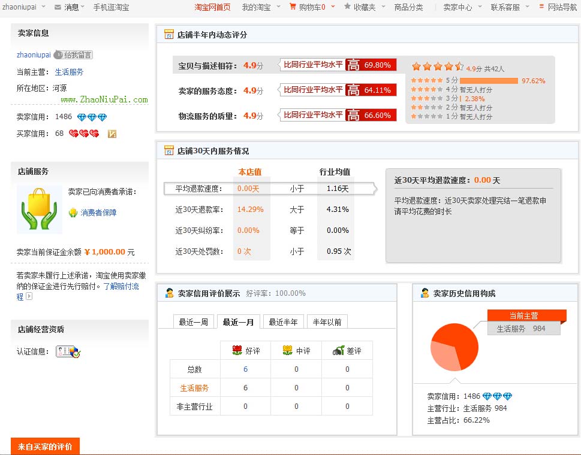The width and height of the screenshot is (581, 455).
Task: Click the 当前主营 orange label
Action: pyautogui.click(x=526, y=316)
